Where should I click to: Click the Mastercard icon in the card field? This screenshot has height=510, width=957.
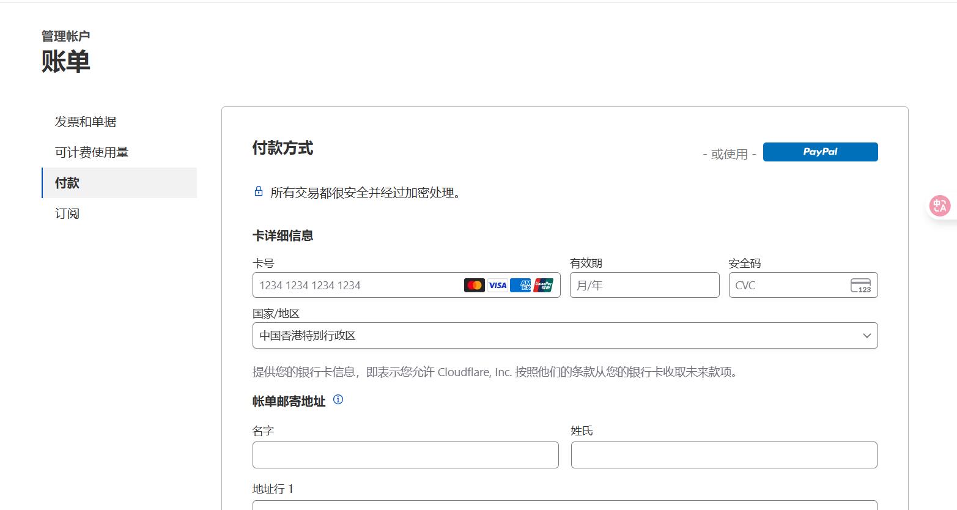click(x=474, y=285)
